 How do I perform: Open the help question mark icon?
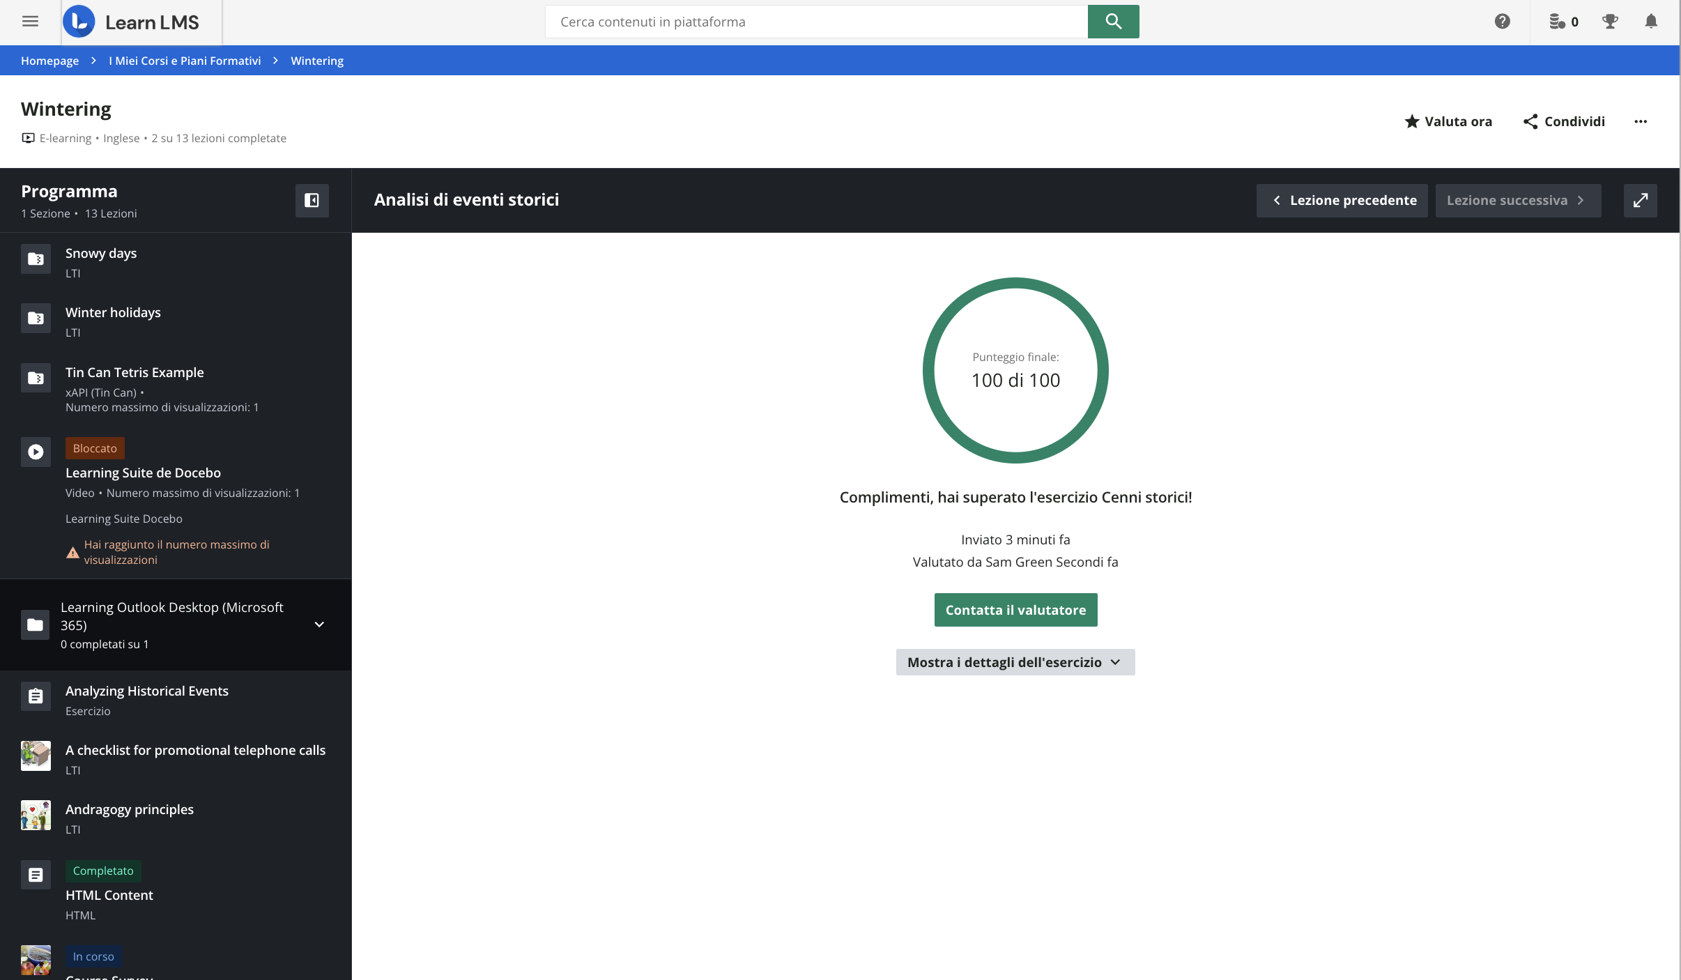(1502, 22)
